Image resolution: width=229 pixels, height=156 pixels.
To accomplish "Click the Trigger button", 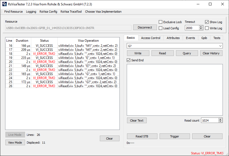I will tap(175, 136).
